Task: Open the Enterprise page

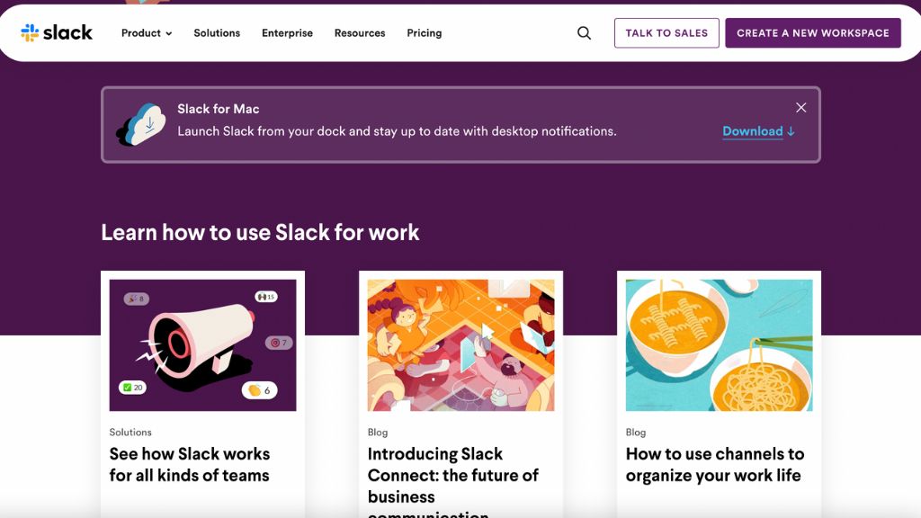Action: [x=287, y=32]
